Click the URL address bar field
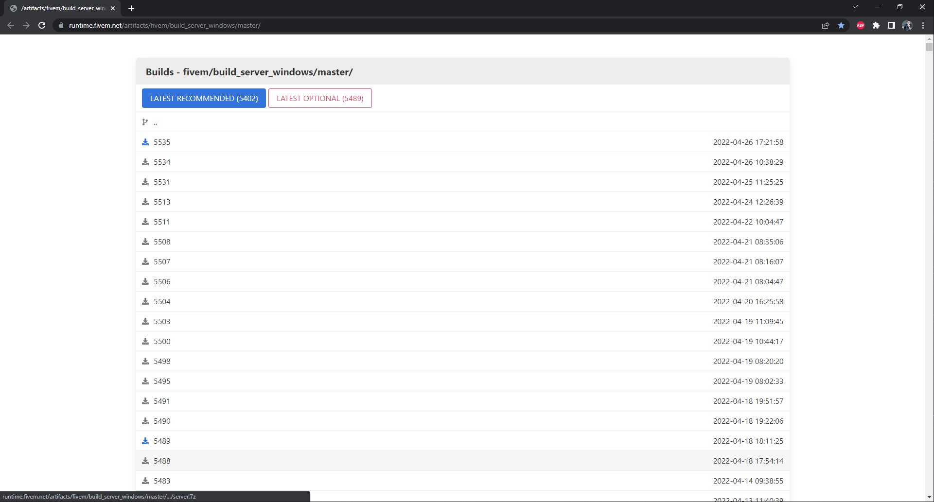934x502 pixels. click(438, 25)
